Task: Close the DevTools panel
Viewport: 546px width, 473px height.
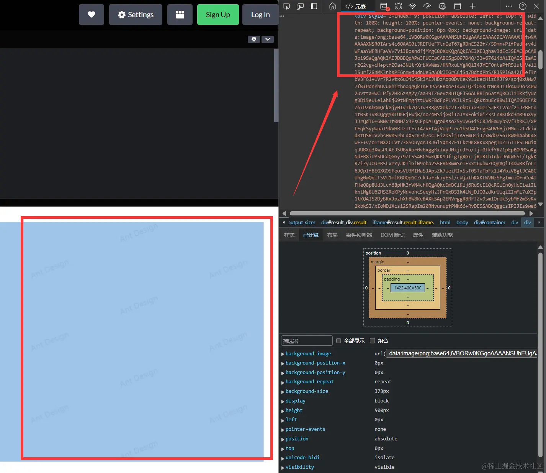Action: pos(536,6)
